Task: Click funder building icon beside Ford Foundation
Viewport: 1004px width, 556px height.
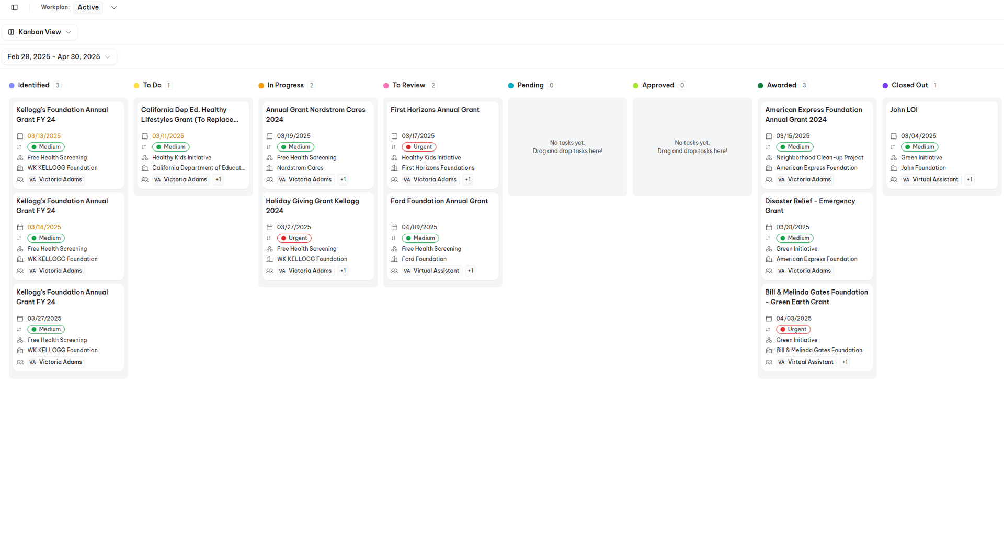Action: pyautogui.click(x=395, y=259)
